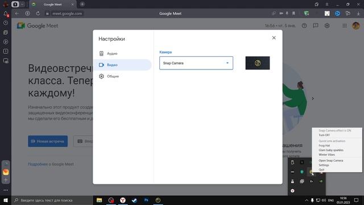364x205 pixels.
Task: Open Google Meet settings gear
Action: 327,26
